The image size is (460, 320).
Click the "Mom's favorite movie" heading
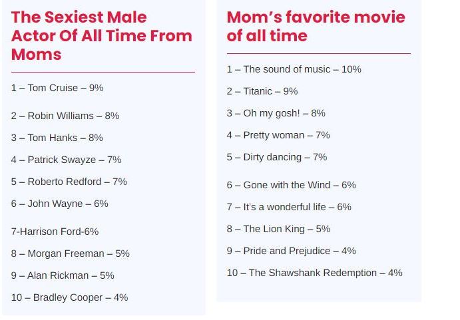(x=316, y=26)
